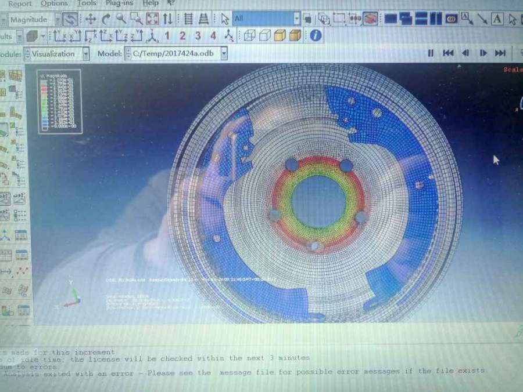Image resolution: width=523 pixels, height=392 pixels.
Task: Apply user-defined view 2
Action: (x=182, y=35)
